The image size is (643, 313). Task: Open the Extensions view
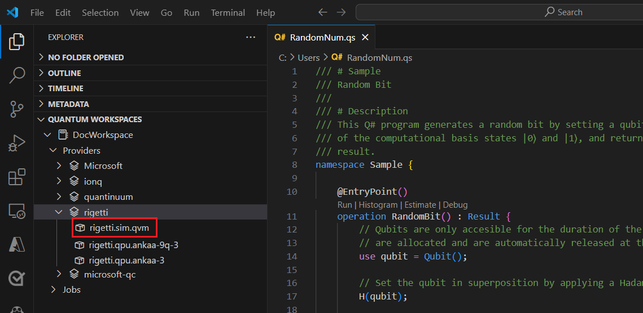tap(17, 177)
